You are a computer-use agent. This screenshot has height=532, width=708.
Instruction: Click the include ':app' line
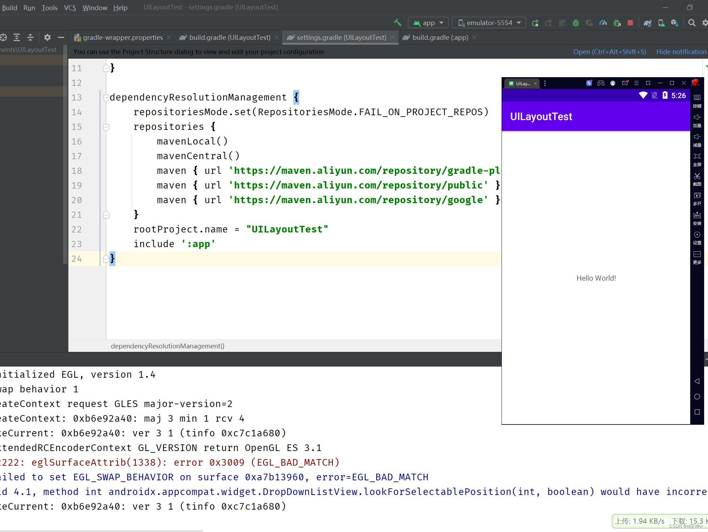174,244
